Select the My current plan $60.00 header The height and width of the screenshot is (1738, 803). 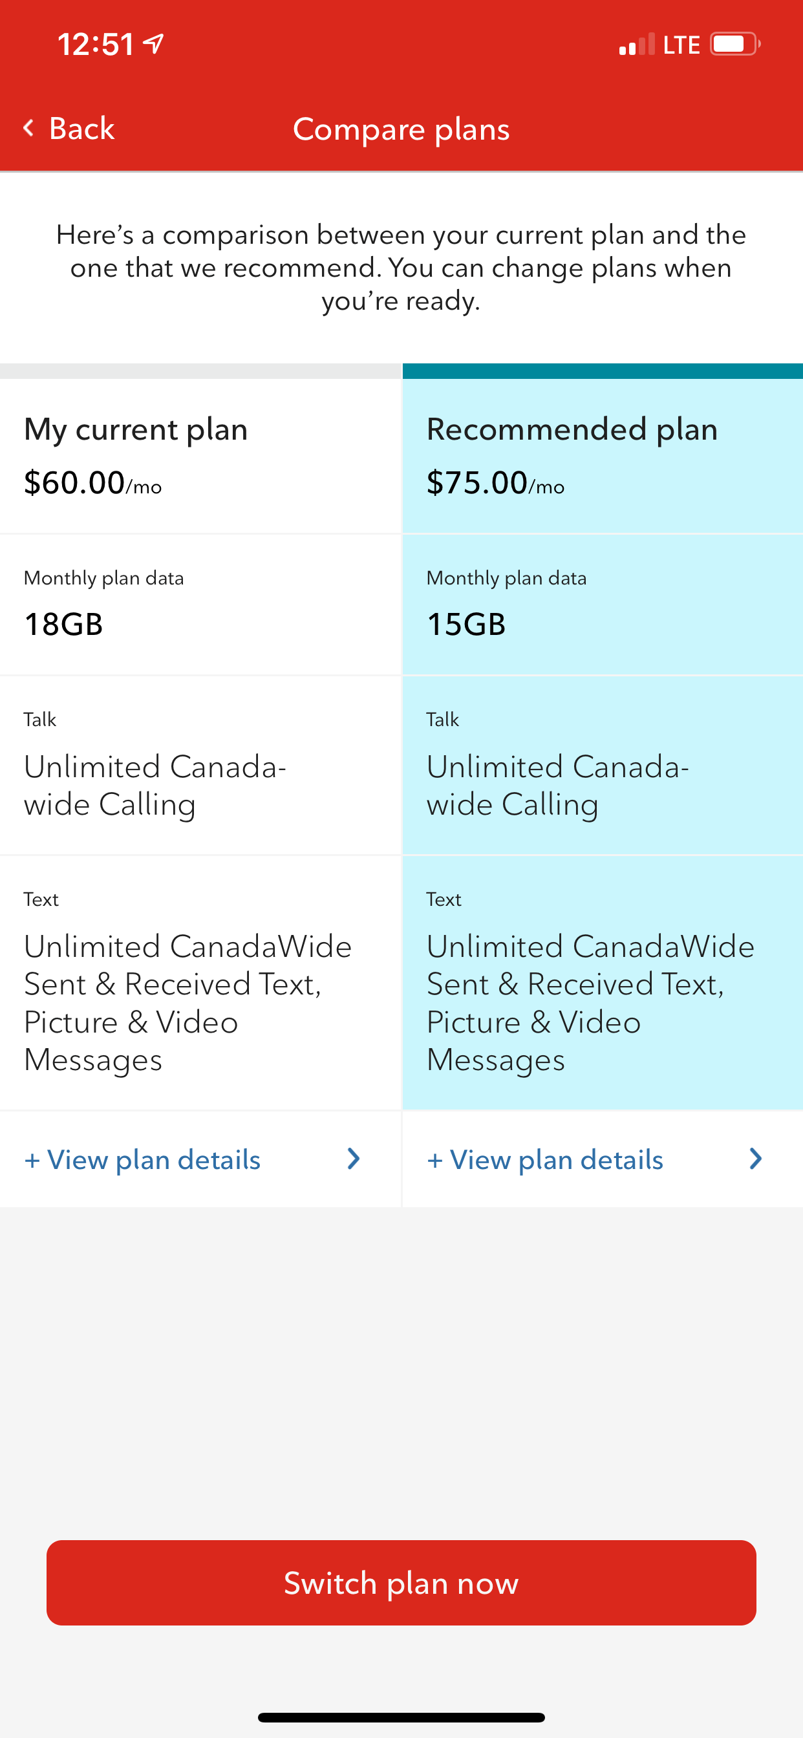pyautogui.click(x=200, y=456)
